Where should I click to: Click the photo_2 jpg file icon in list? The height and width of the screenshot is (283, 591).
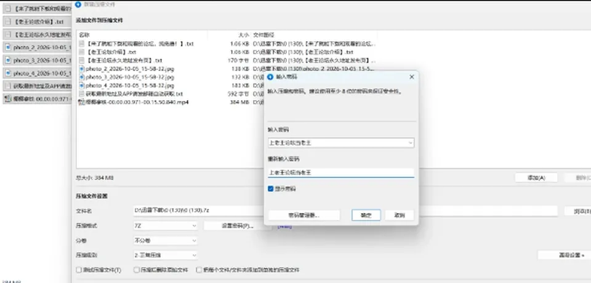[82, 69]
